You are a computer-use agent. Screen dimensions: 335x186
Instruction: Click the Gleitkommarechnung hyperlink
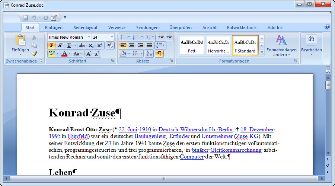(236, 150)
